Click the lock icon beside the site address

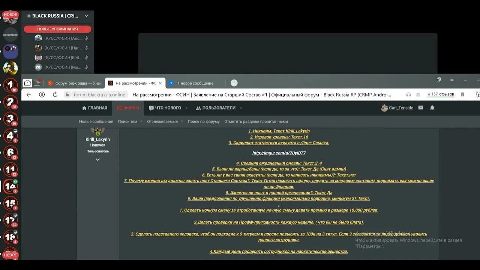[67, 94]
